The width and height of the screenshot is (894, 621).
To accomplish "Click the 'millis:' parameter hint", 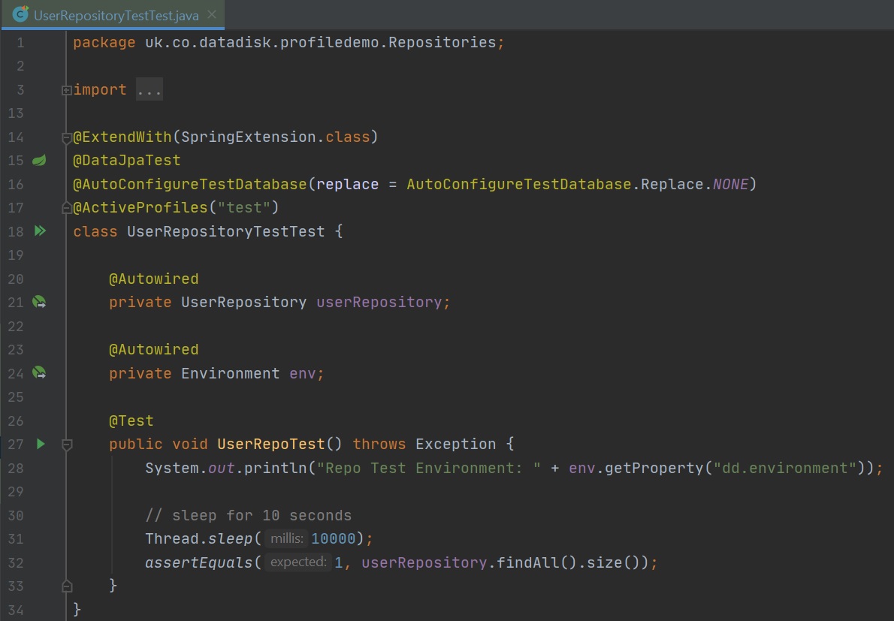I will point(287,539).
